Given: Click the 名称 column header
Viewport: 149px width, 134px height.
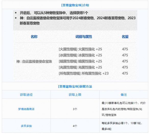Looking at the screenshot, I should 34,37.
